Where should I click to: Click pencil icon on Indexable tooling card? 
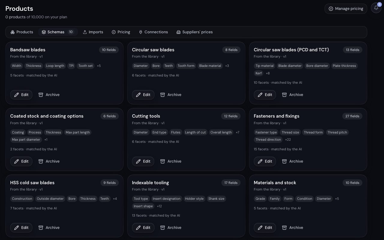click(x=139, y=228)
